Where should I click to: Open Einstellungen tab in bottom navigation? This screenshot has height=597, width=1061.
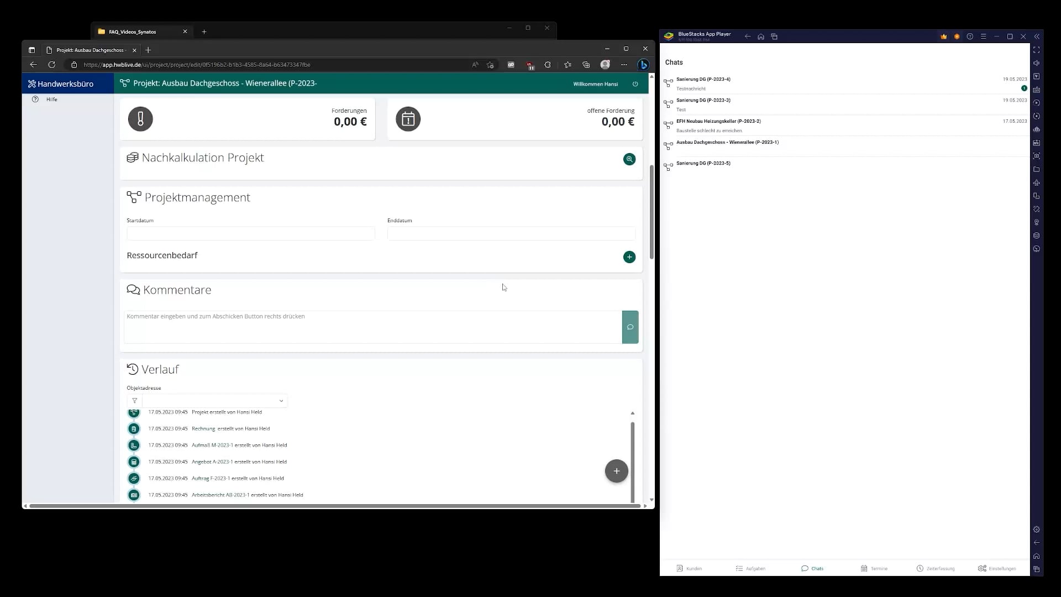(997, 568)
